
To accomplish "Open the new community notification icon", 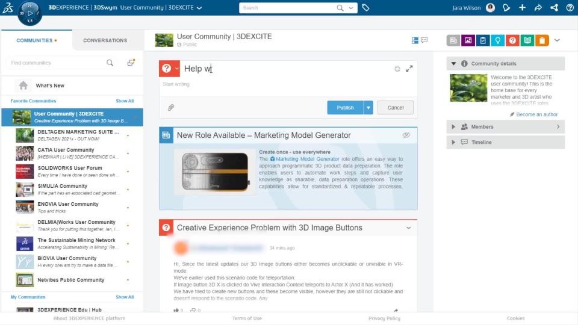I will click(131, 63).
